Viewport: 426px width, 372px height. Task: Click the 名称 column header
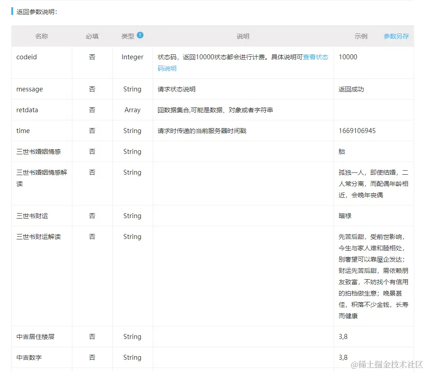click(x=42, y=36)
